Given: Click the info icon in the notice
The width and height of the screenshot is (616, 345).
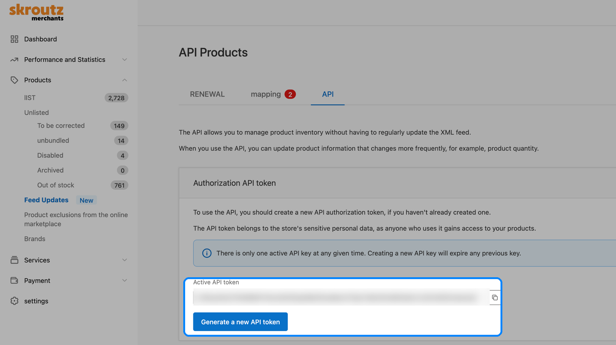Looking at the screenshot, I should pos(207,253).
